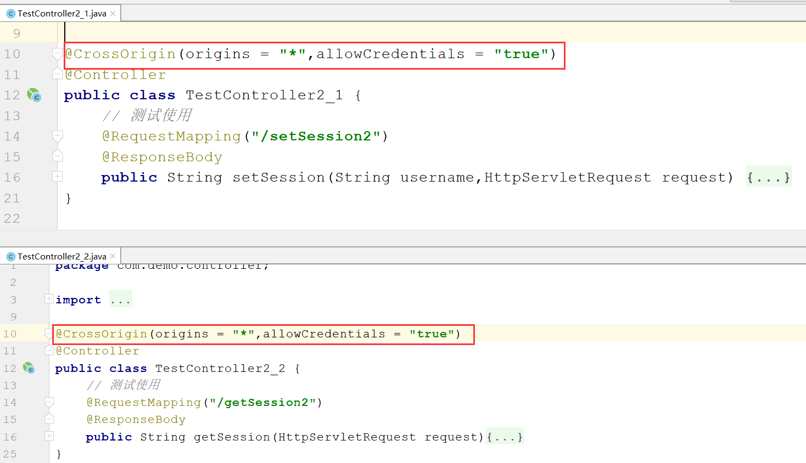Image resolution: width=806 pixels, height=463 pixels.
Task: Click the getSession method name
Action: 232,437
